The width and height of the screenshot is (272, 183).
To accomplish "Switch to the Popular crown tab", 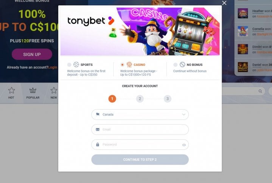I will point(33,93).
